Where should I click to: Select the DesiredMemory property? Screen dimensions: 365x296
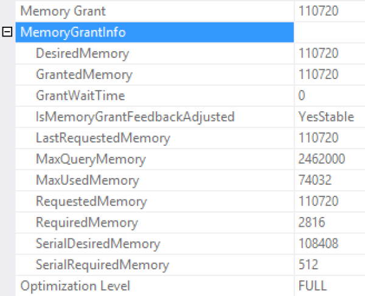click(82, 53)
